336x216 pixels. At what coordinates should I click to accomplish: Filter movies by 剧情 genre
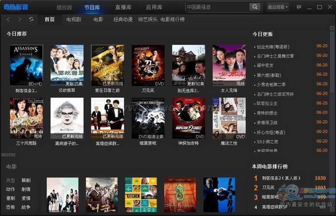(x=26, y=189)
